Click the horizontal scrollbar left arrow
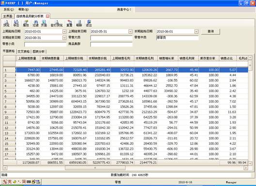Image resolution: width=256 pixels, height=186 pixels. coord(5,168)
